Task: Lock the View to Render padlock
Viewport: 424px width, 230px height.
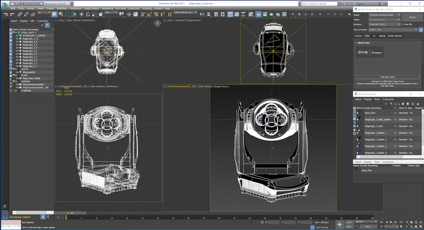Action: (x=421, y=30)
